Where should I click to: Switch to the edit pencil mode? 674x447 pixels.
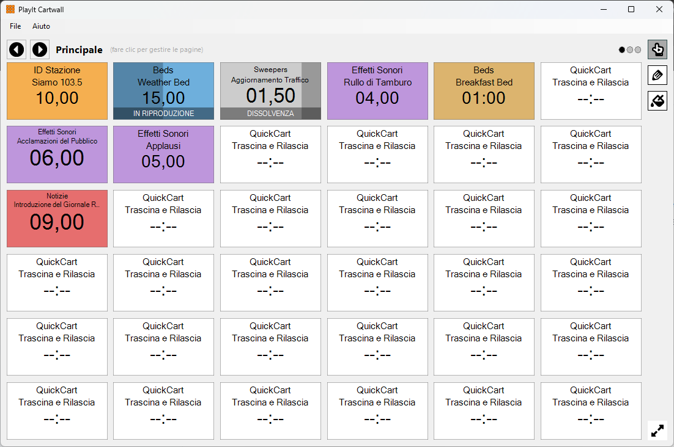click(x=657, y=76)
